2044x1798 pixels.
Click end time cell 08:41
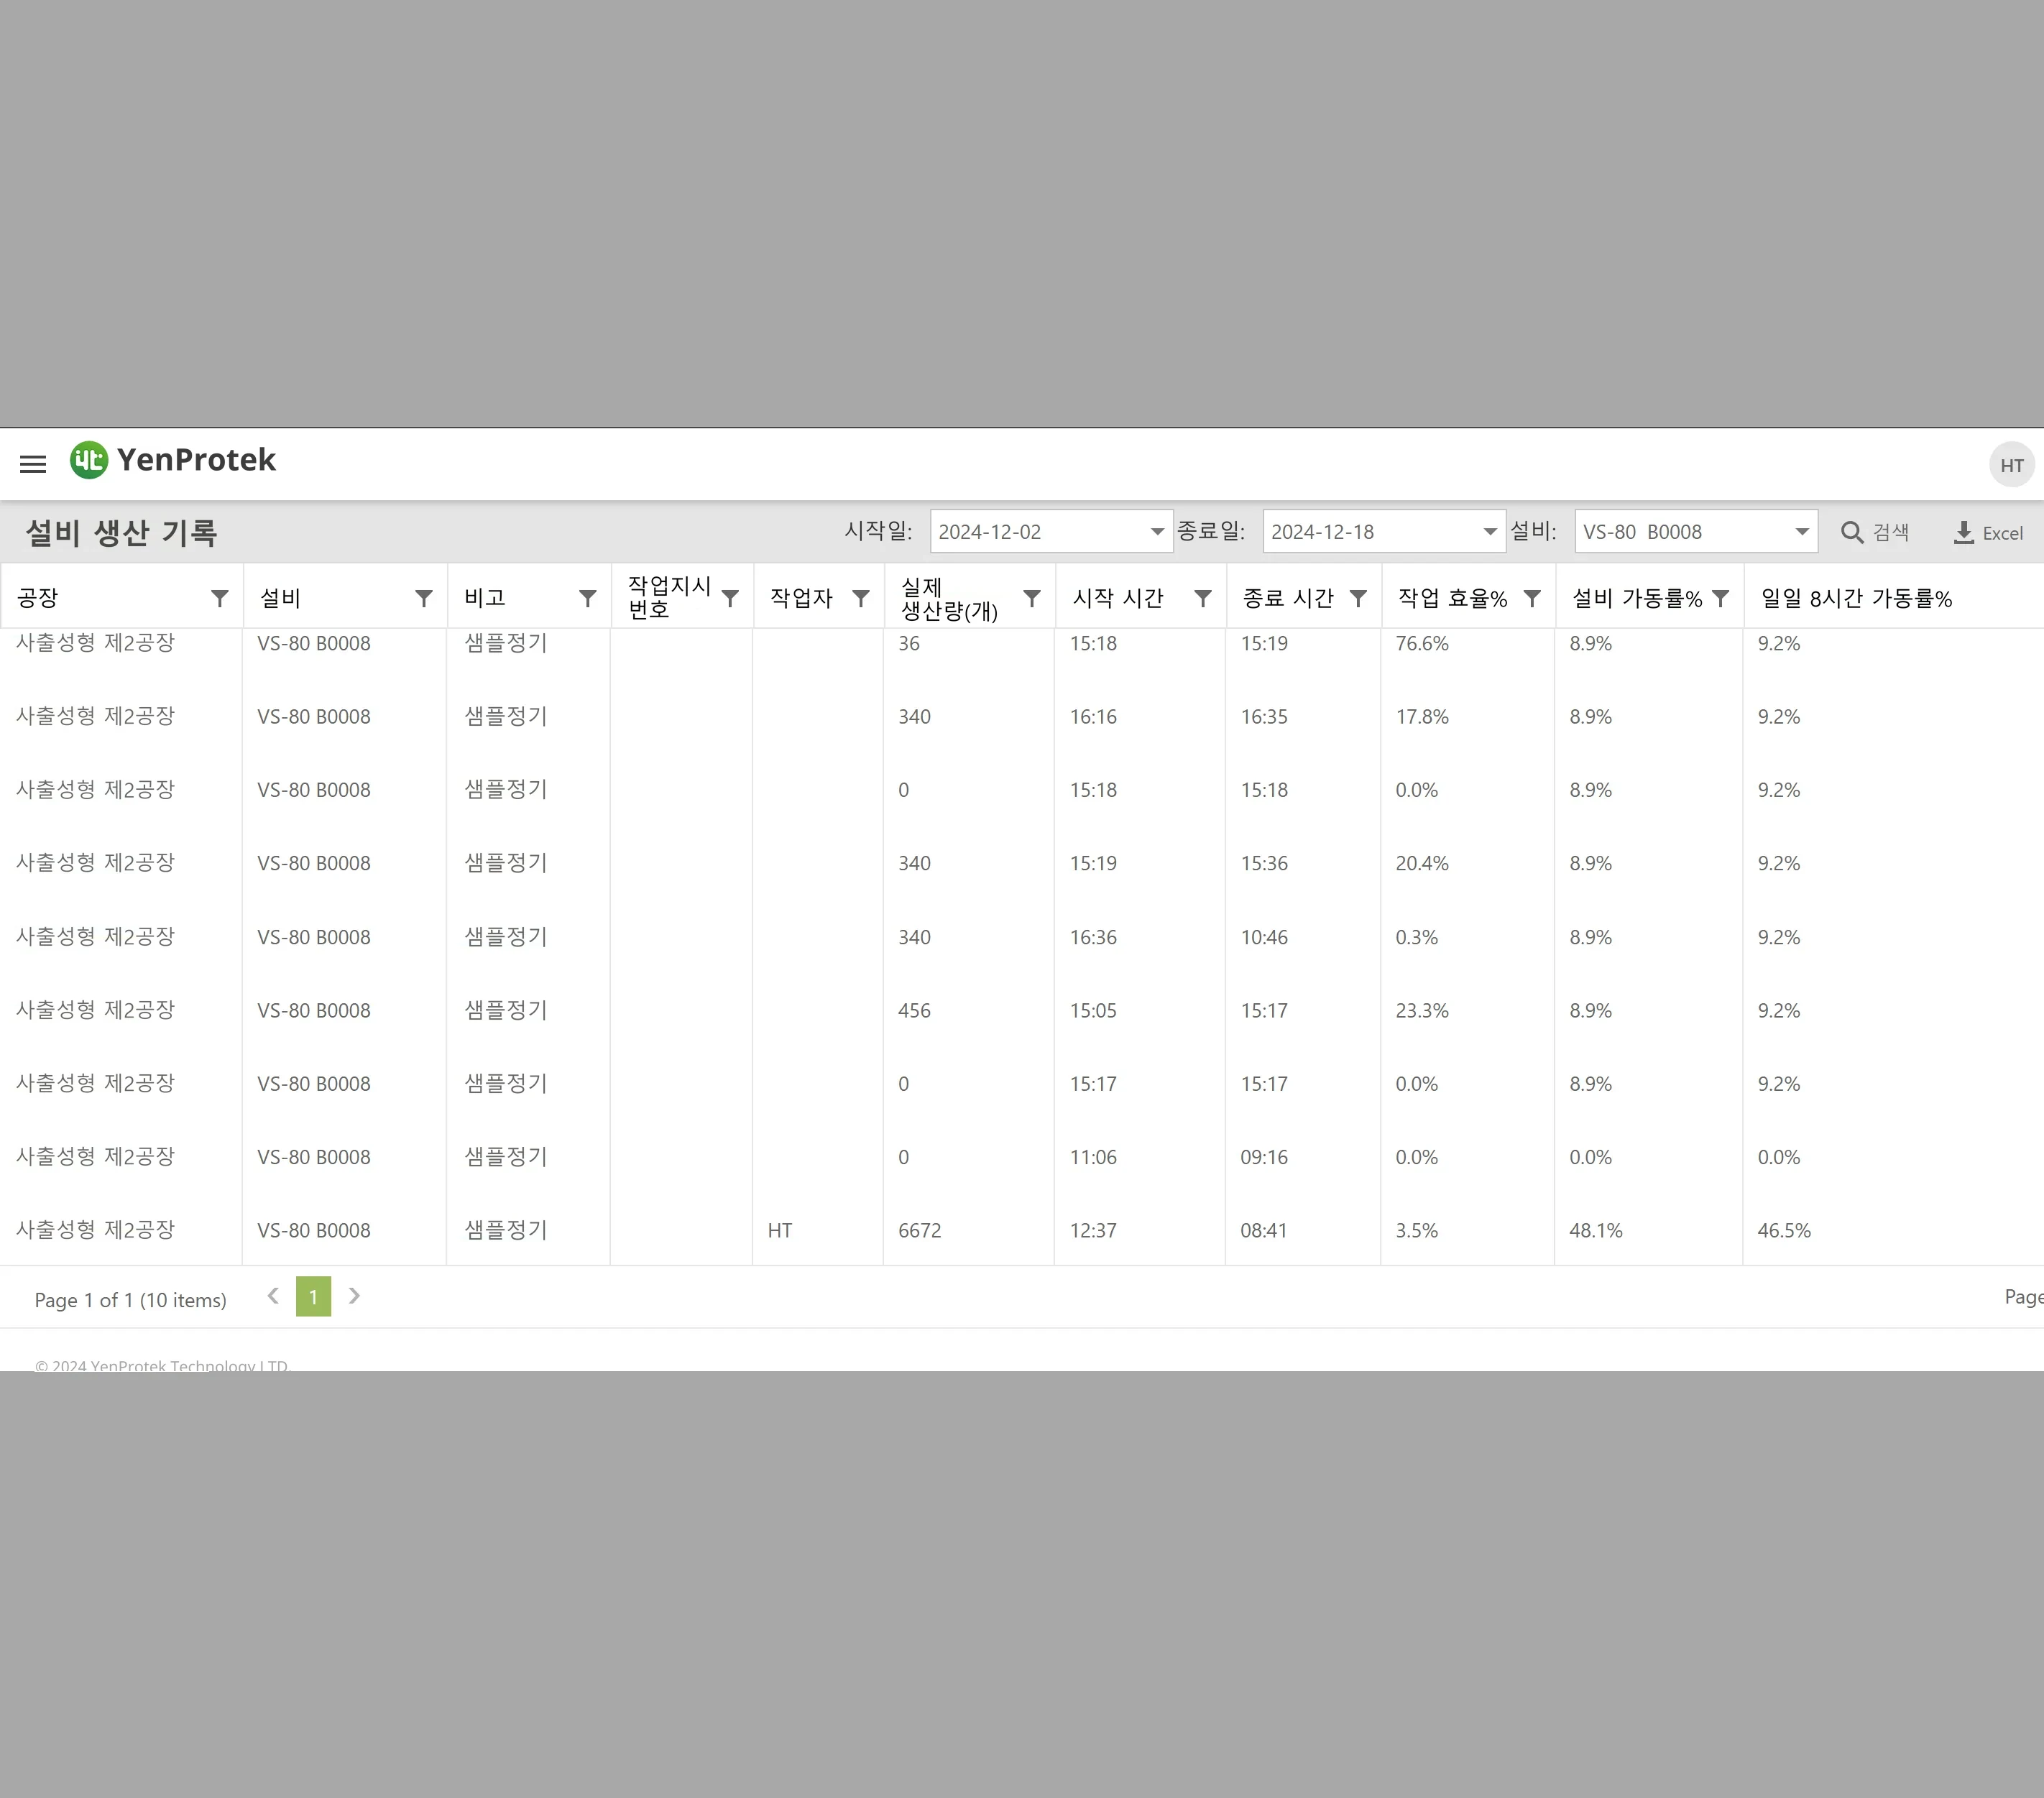1264,1231
